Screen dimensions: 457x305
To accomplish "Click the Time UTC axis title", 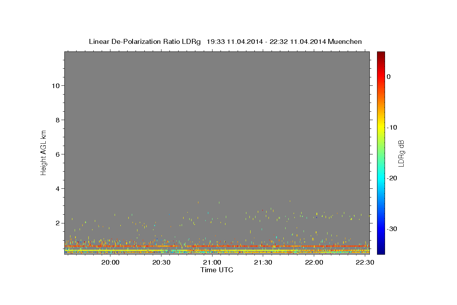I will coord(217,270).
